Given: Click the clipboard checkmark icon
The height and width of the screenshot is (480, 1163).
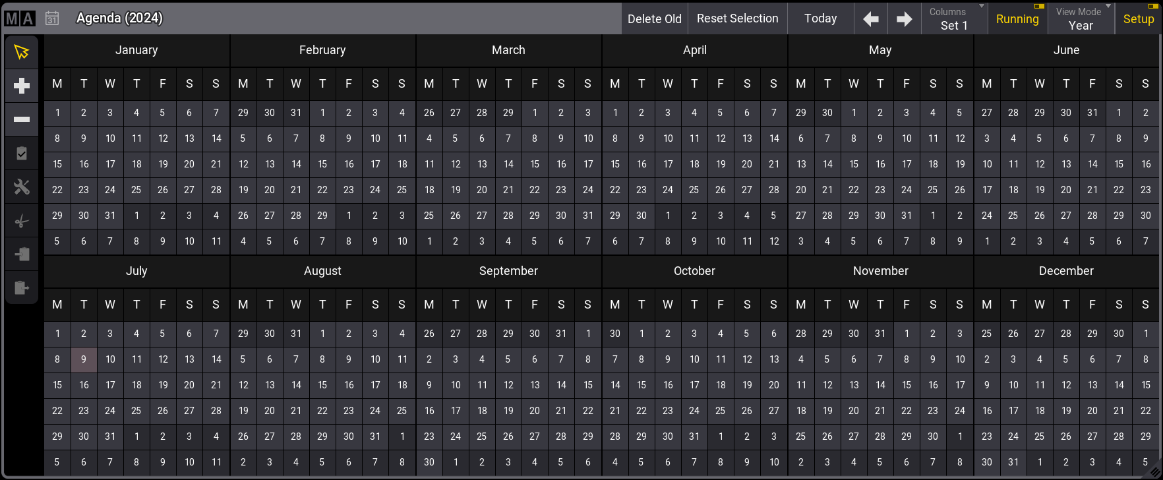Looking at the screenshot, I should (22, 154).
